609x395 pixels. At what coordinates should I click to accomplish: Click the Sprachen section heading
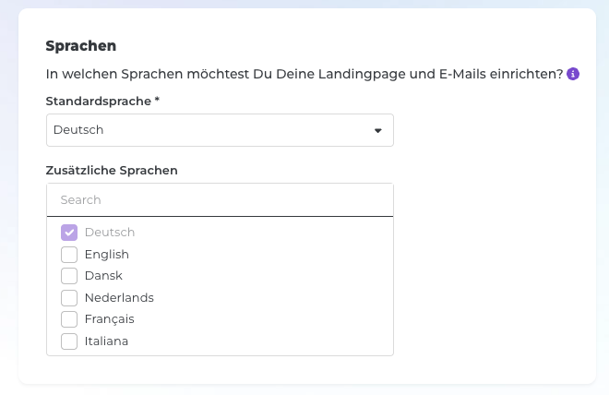81,45
